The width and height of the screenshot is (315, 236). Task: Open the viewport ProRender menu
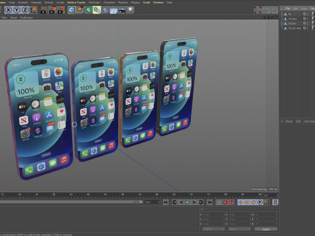click(x=26, y=18)
